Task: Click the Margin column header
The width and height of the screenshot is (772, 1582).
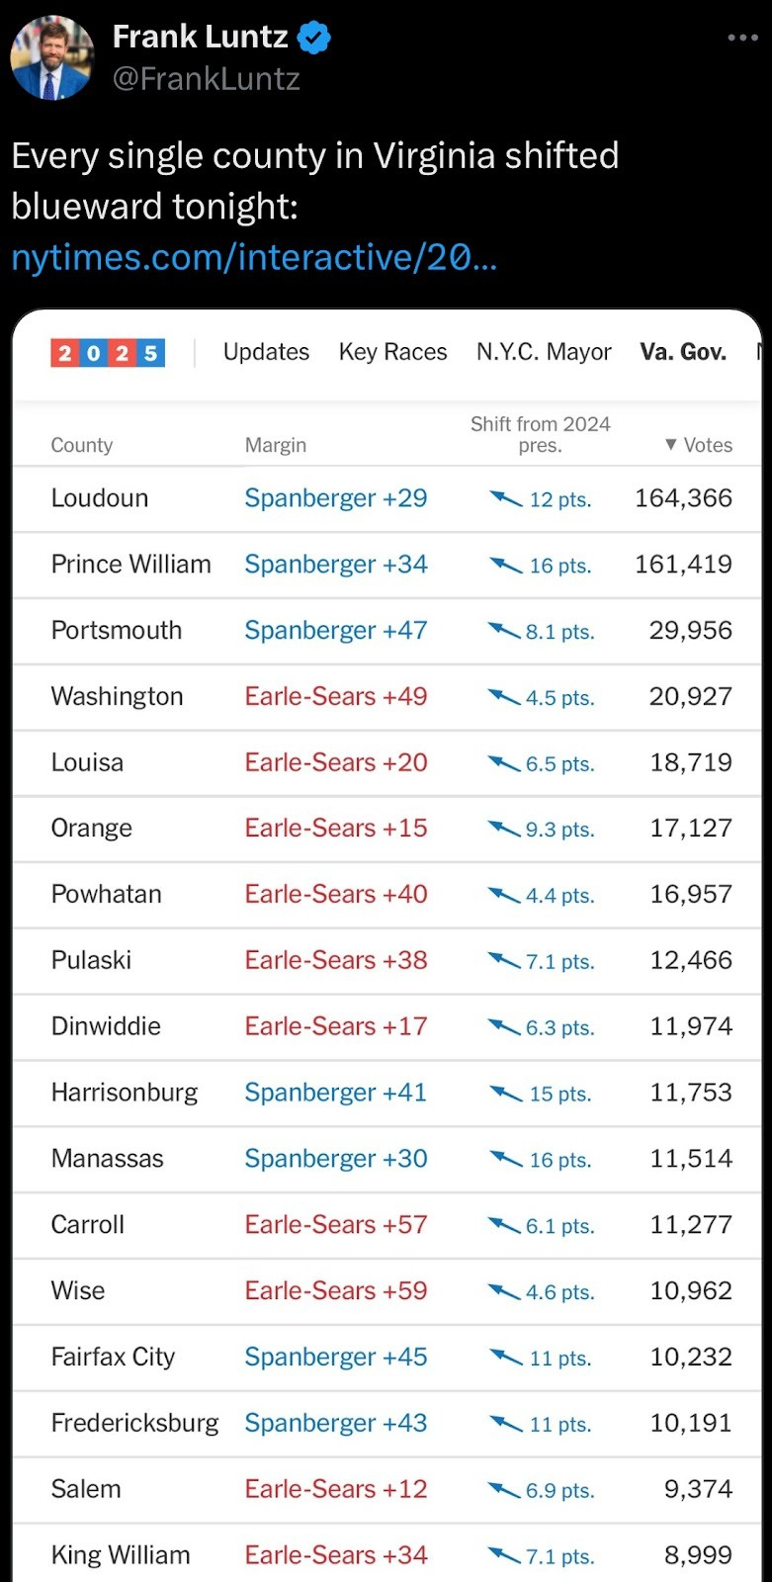Action: (x=276, y=445)
